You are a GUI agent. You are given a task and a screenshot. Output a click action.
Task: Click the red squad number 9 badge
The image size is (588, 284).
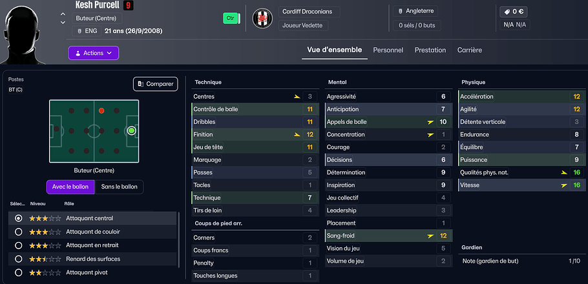tap(128, 6)
